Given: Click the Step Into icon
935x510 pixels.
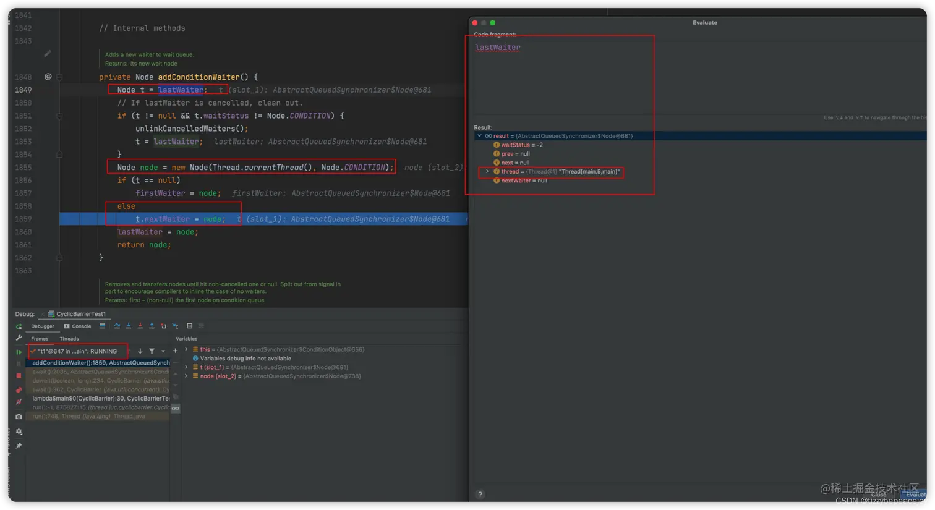Looking at the screenshot, I should tap(129, 326).
